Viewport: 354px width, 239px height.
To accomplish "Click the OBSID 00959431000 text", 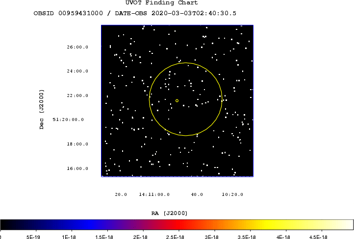I will pos(68,13).
